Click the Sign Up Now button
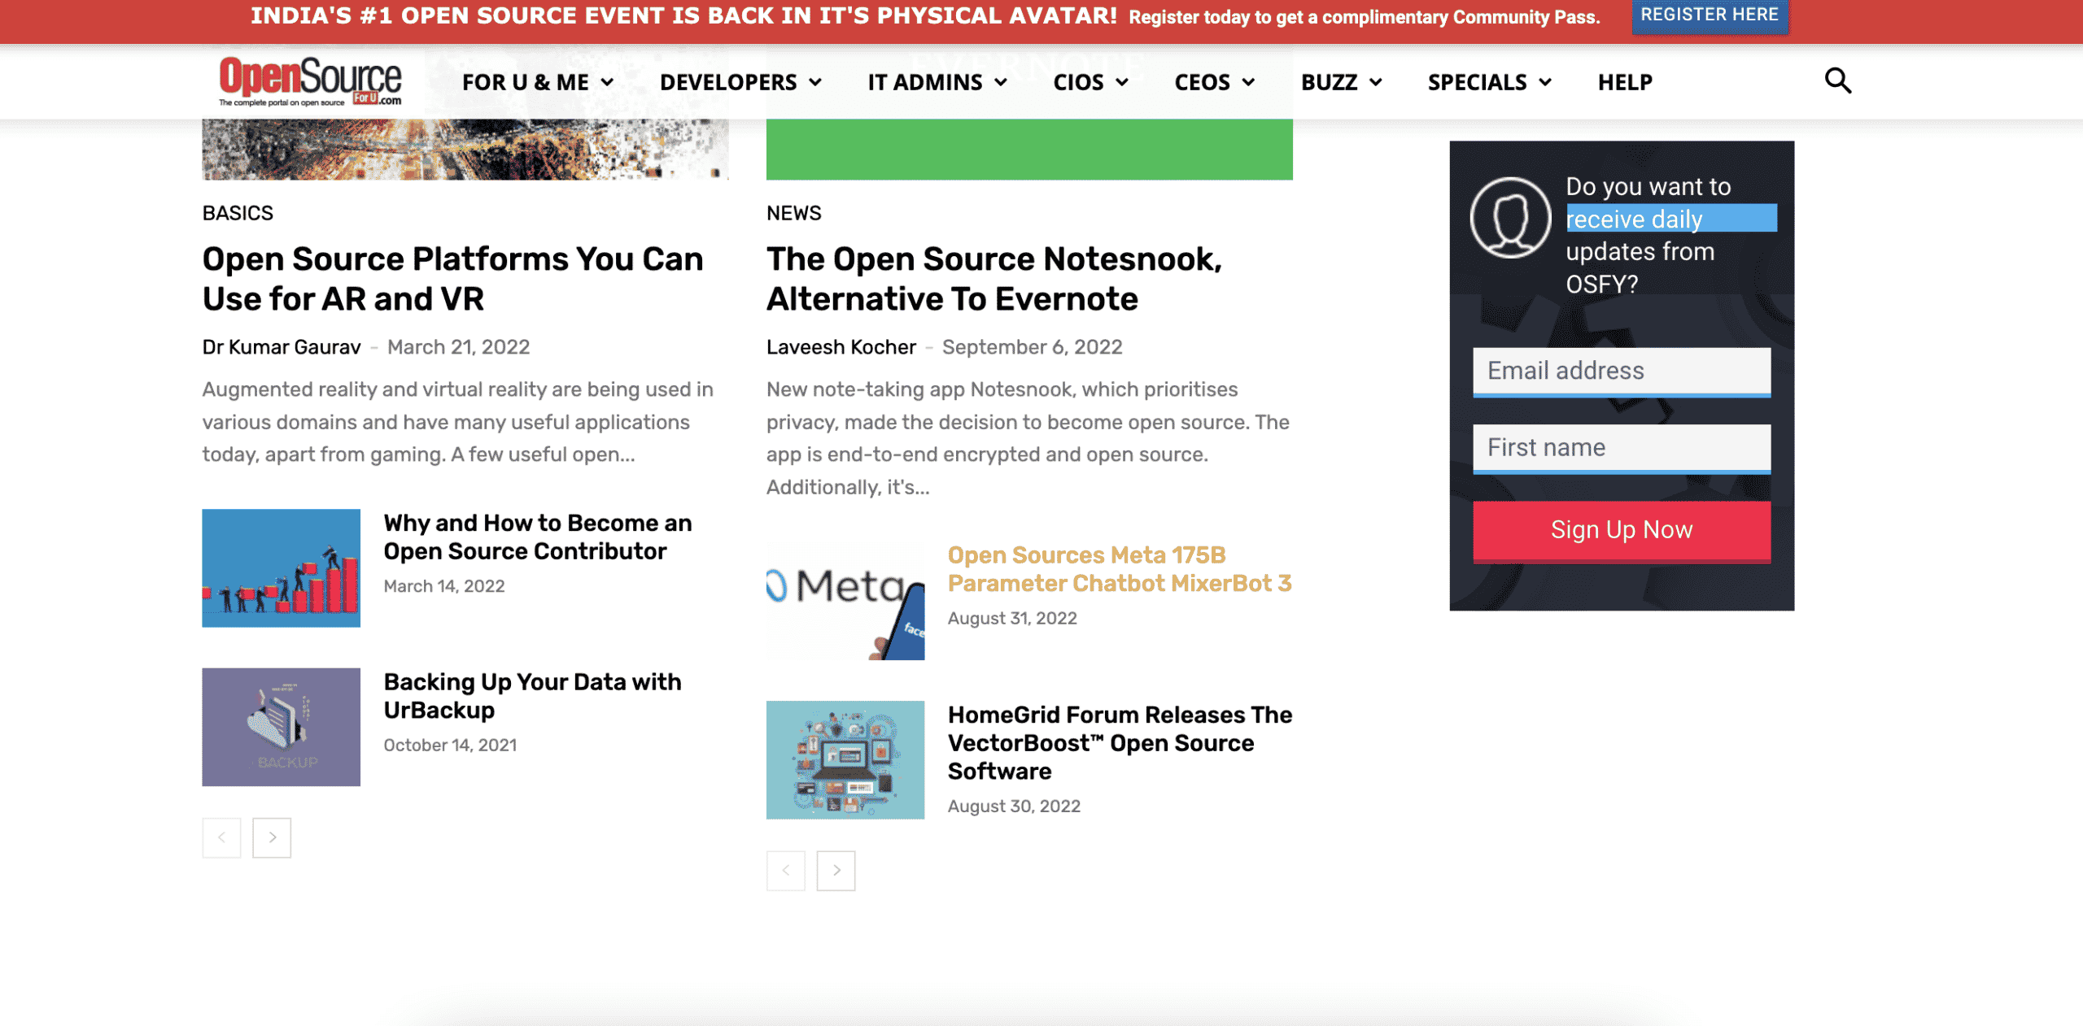The image size is (2083, 1026). pyautogui.click(x=1622, y=531)
